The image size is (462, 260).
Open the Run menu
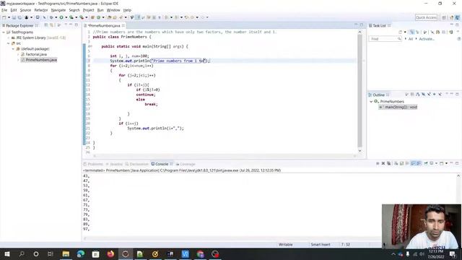(x=100, y=10)
